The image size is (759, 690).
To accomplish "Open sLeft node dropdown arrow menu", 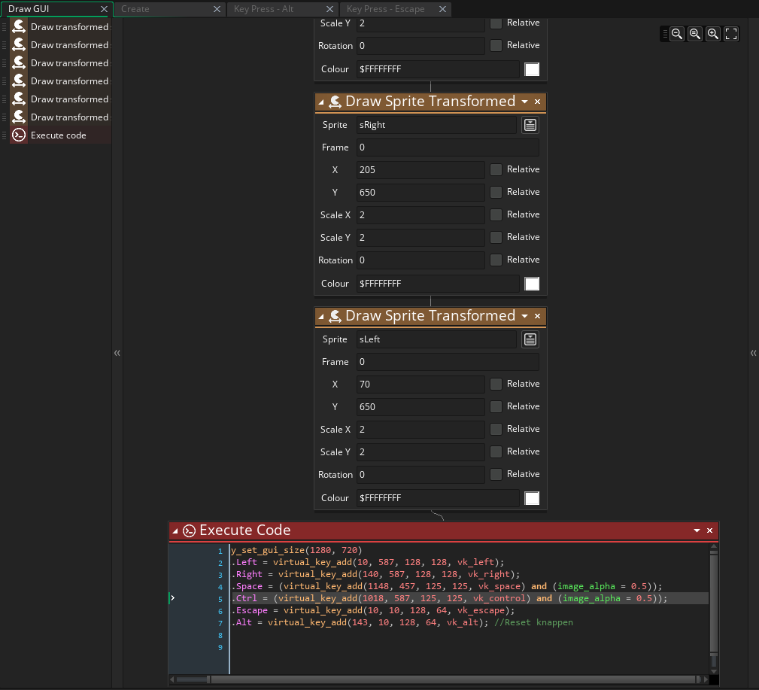I will coord(525,316).
